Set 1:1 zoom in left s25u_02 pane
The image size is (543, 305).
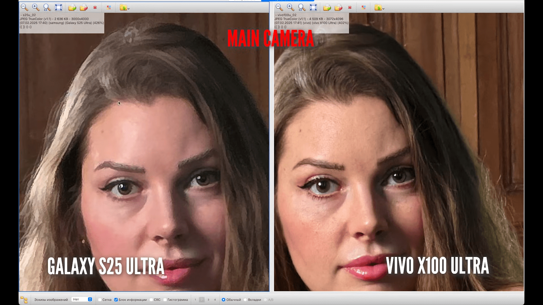pyautogui.click(x=47, y=7)
